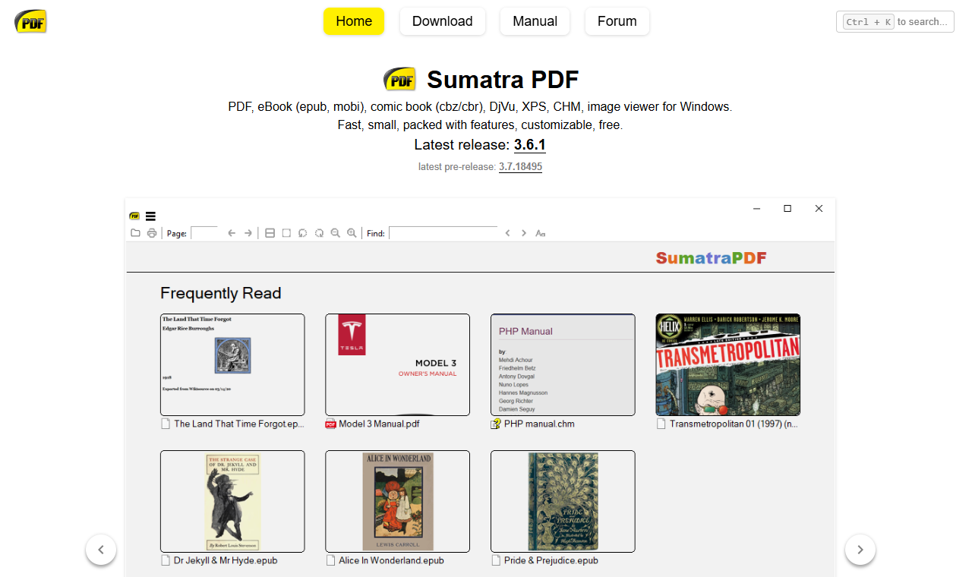Image resolution: width=972 pixels, height=577 pixels.
Task: Click 'Alice In Wonderland.epub' file name
Action: coord(391,560)
